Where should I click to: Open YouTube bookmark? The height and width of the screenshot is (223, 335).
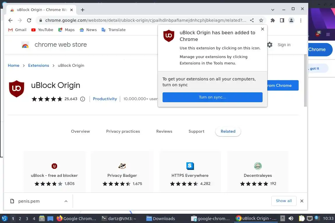coord(42,30)
